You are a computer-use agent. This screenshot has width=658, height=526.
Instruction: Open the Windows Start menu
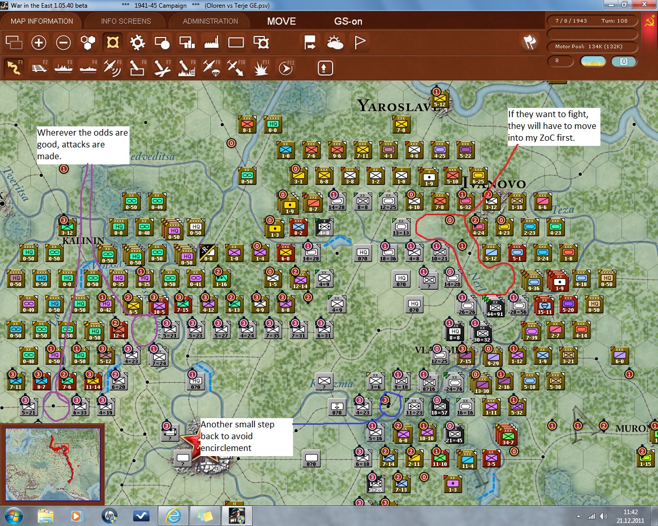pyautogui.click(x=13, y=516)
